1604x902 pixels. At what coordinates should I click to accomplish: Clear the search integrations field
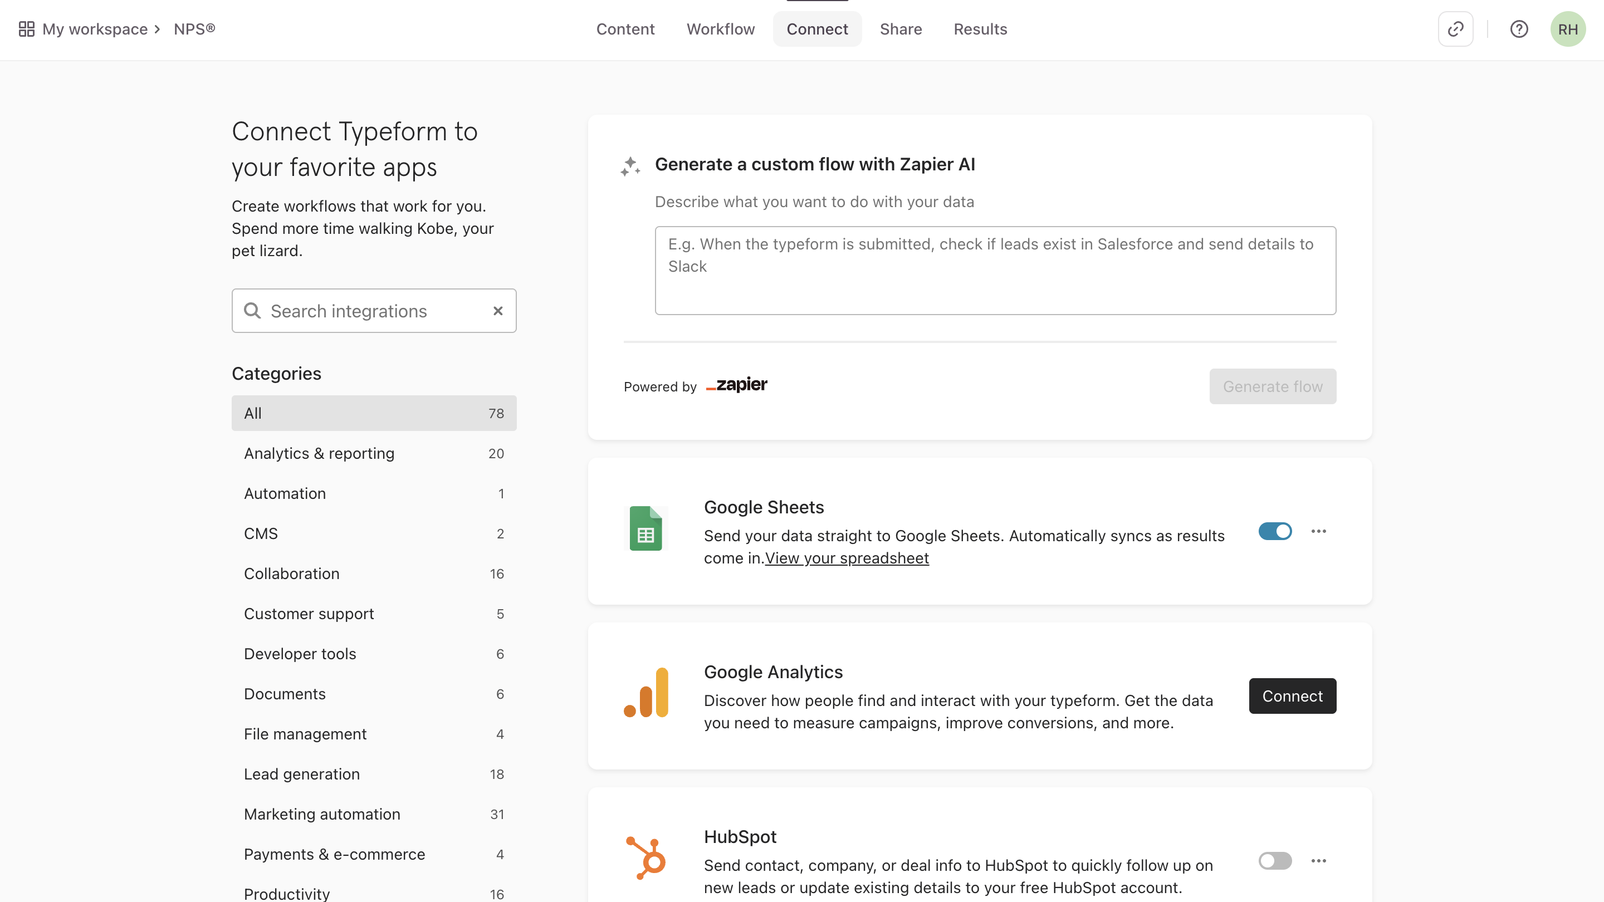(x=497, y=311)
